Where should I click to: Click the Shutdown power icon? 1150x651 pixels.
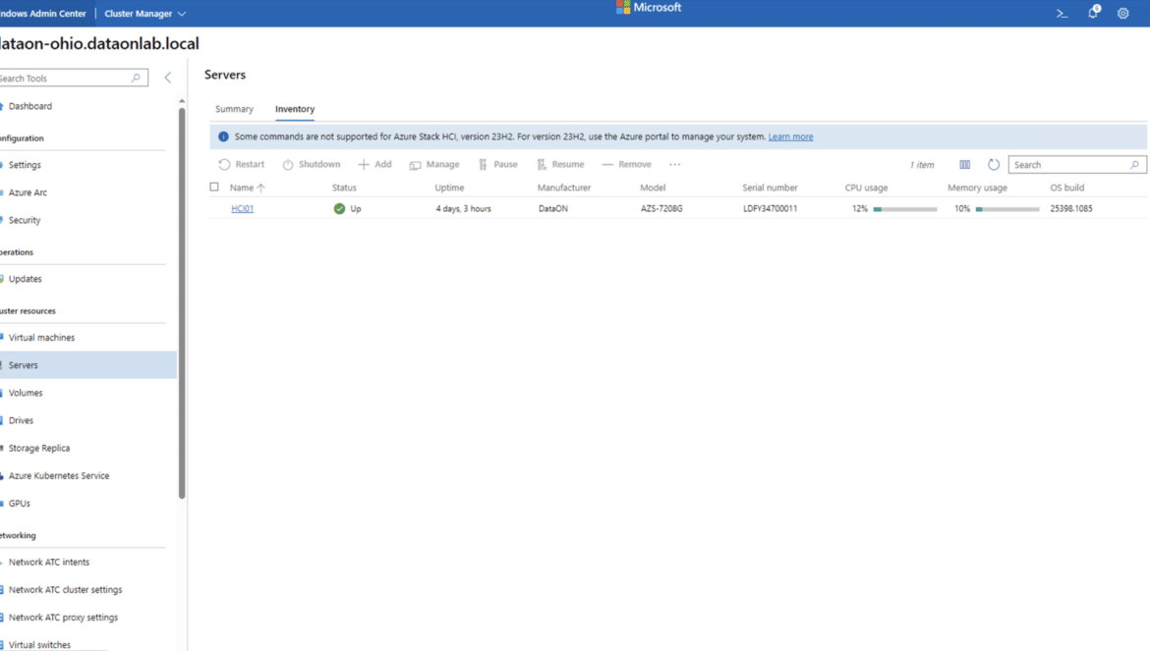pos(288,165)
